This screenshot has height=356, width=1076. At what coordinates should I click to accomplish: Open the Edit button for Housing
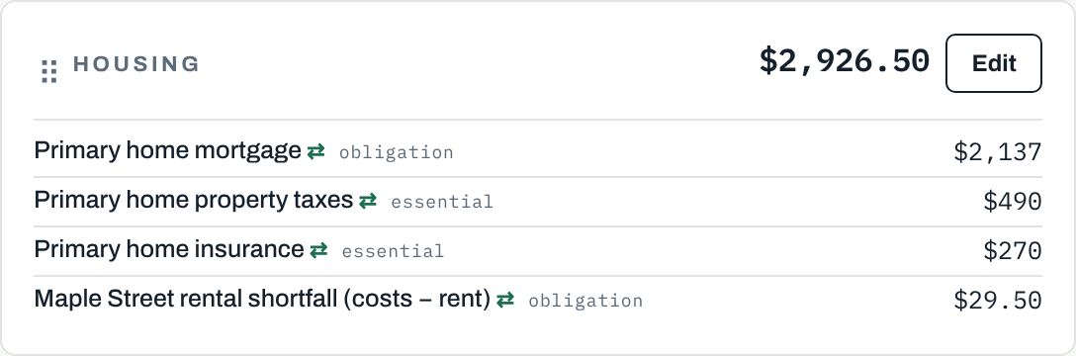tap(994, 63)
